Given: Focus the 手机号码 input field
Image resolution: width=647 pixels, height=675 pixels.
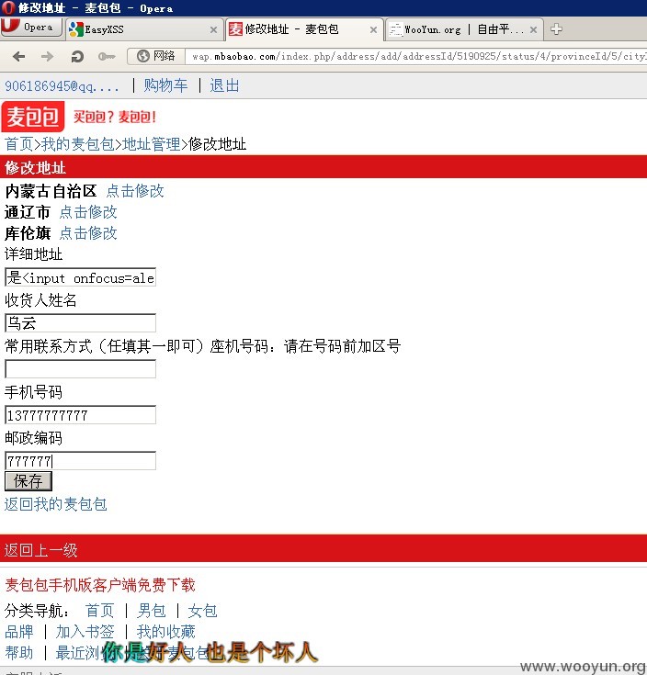Looking at the screenshot, I should coord(81,415).
